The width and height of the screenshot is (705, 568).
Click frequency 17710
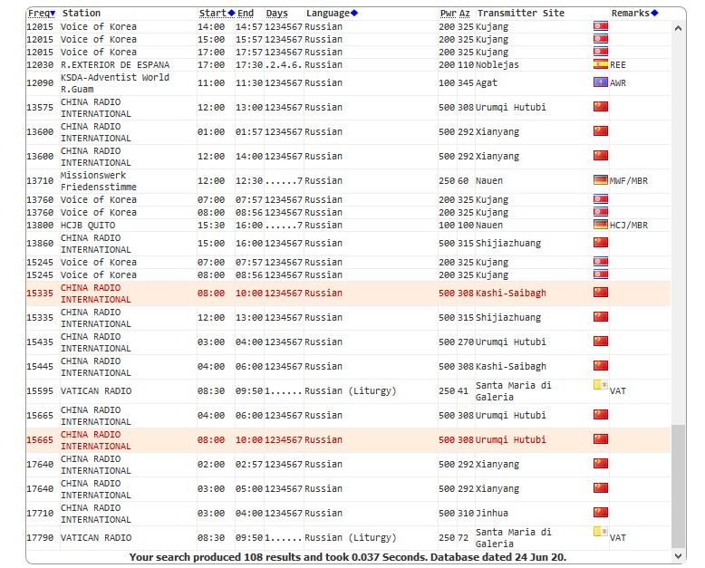[40, 513]
